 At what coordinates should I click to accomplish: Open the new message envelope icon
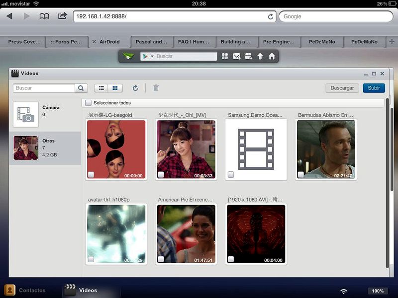237,56
